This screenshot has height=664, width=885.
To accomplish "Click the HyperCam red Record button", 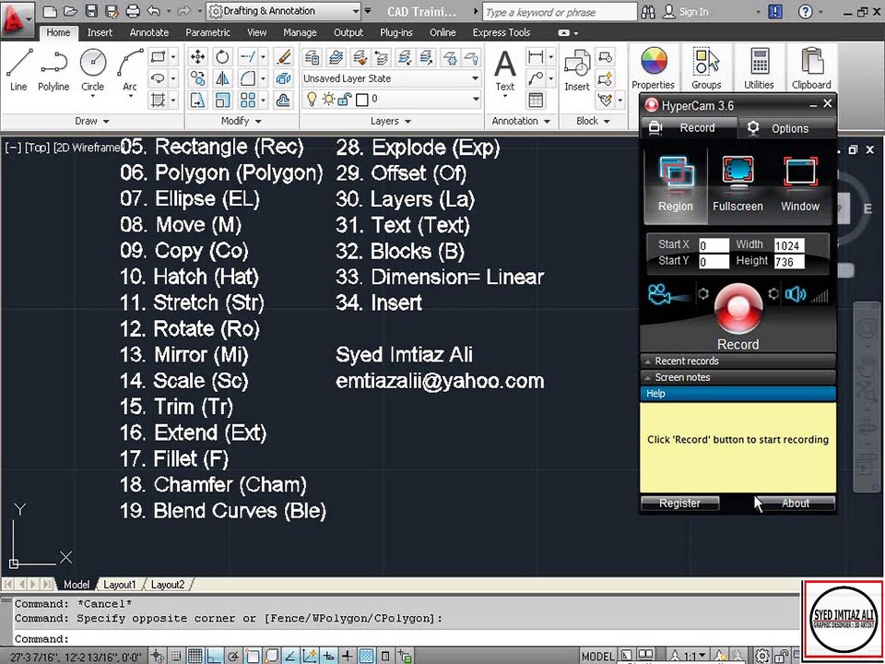I will coord(737,309).
